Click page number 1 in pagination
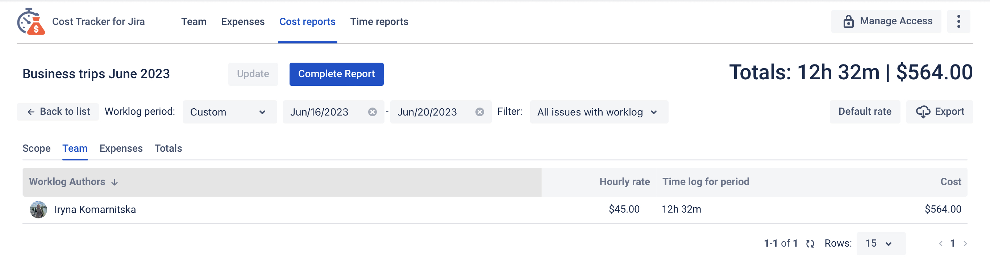This screenshot has height=268, width=990. pos(953,243)
